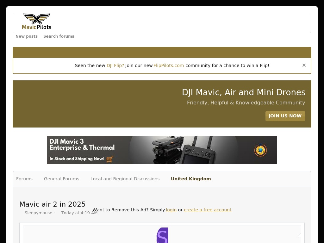Click the MavicPilots logo
Image resolution: width=324 pixels, height=243 pixels.
[37, 22]
